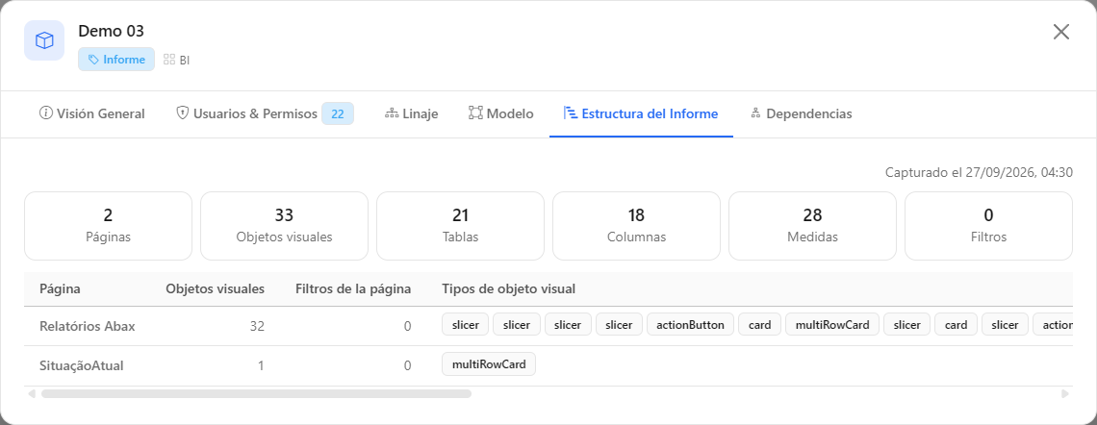Viewport: 1097px width, 425px height.
Task: Click the Página column header
Action: pos(60,288)
